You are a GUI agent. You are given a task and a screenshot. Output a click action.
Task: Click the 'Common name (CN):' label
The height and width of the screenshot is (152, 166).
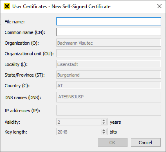click(25, 32)
